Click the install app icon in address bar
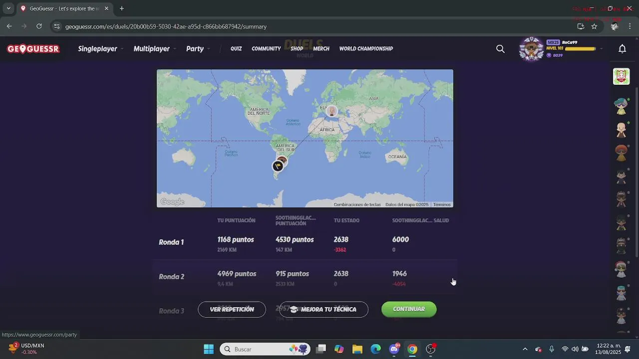Screen dimensions: 639x359 pyautogui.click(x=581, y=26)
